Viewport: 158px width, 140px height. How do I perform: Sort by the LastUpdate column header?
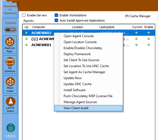tap(114, 27)
